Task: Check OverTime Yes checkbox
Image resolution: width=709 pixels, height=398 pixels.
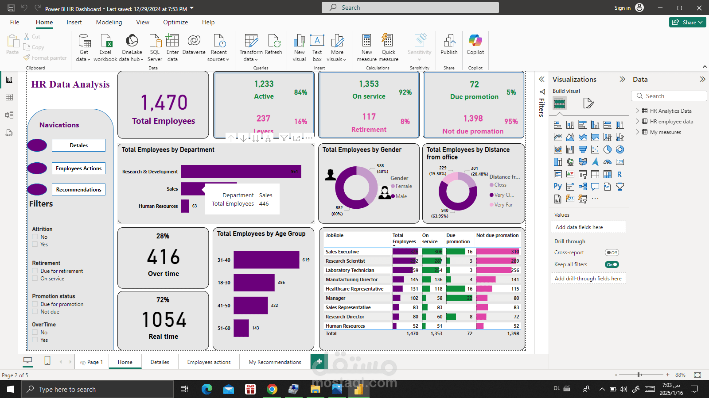Action: (x=35, y=340)
